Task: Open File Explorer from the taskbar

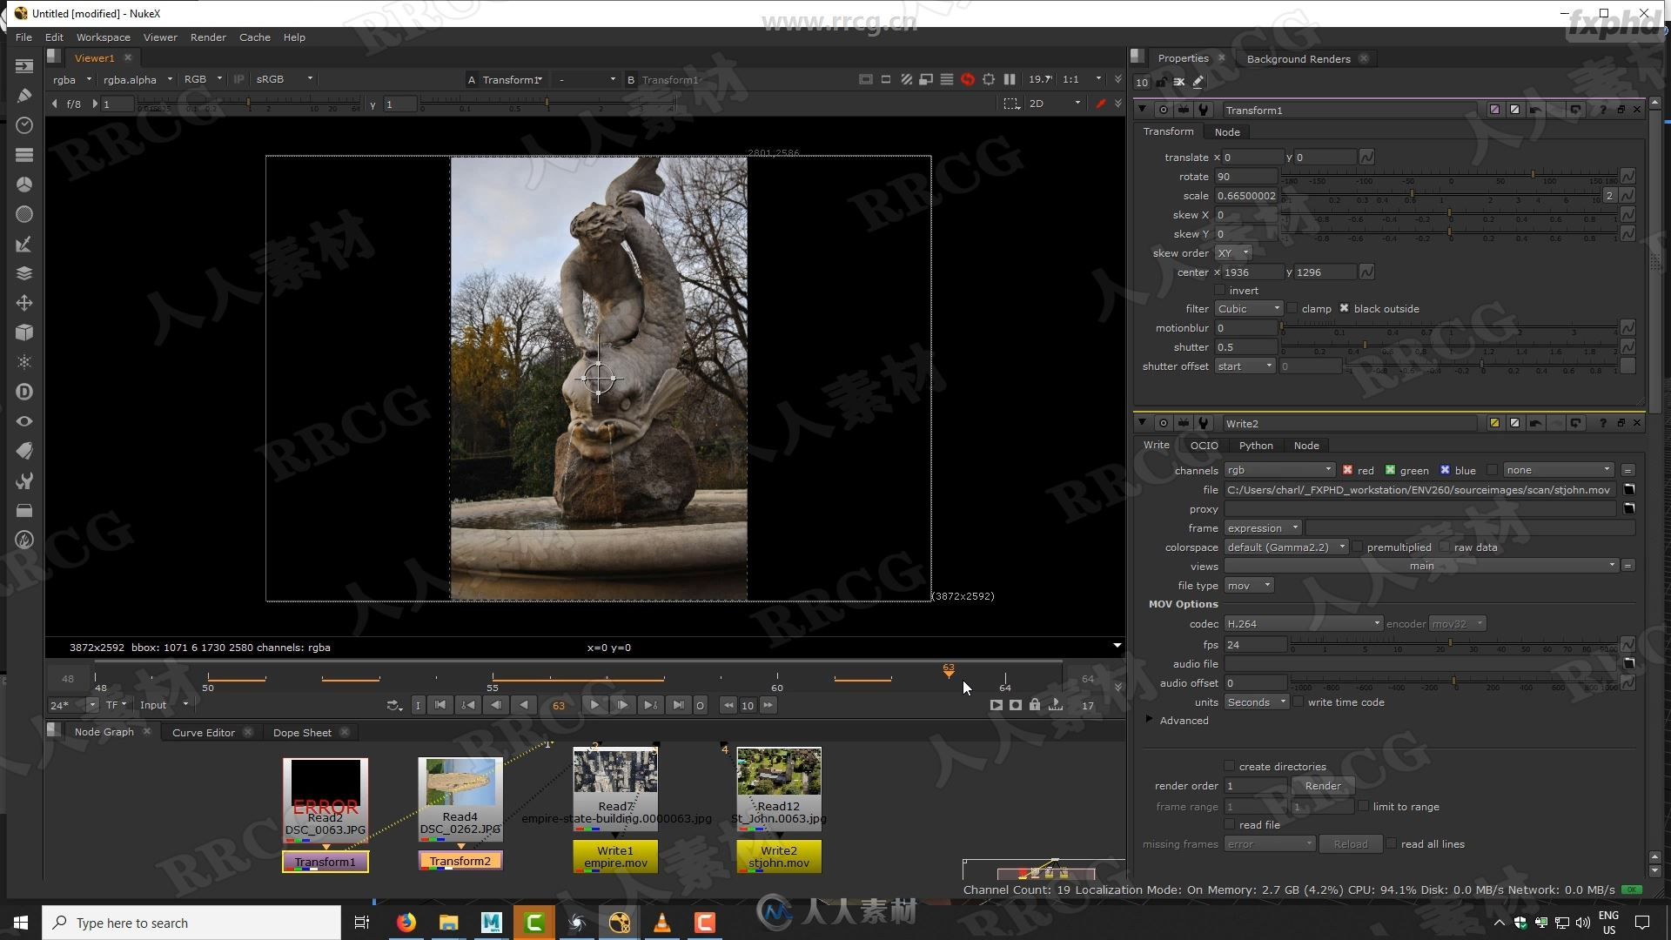Action: click(449, 923)
